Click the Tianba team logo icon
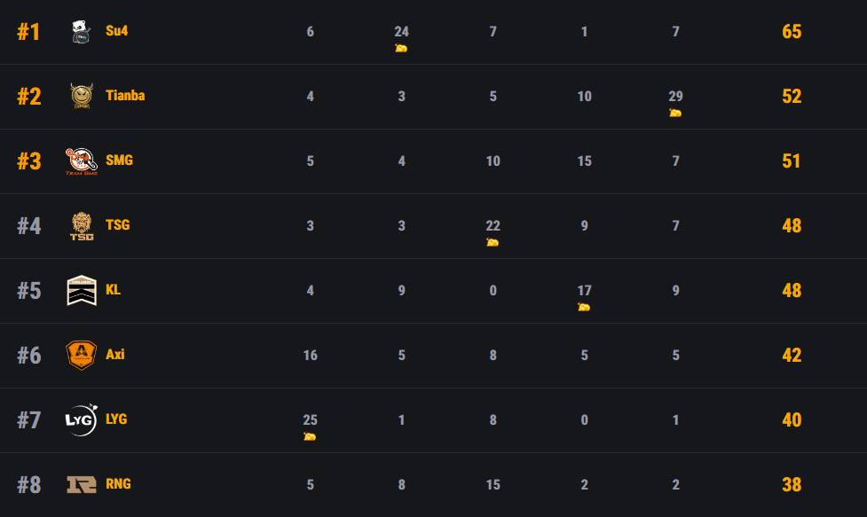 tap(82, 96)
